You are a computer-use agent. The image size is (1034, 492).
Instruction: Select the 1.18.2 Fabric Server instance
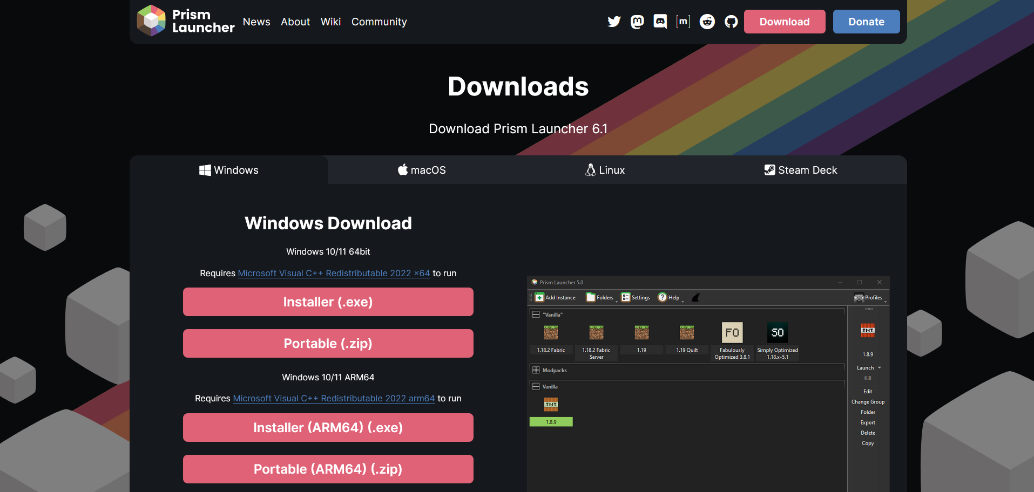[596, 341]
